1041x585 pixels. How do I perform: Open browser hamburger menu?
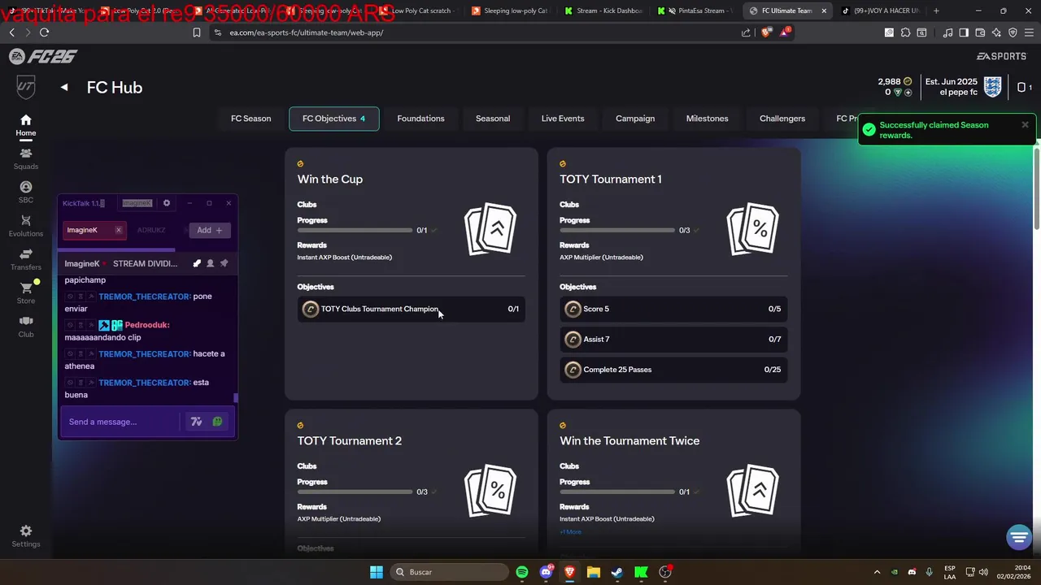[x=1029, y=32]
